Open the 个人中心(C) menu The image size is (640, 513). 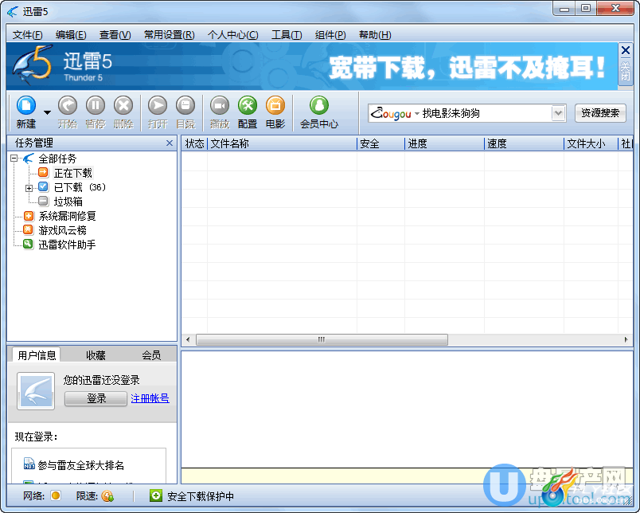233,35
